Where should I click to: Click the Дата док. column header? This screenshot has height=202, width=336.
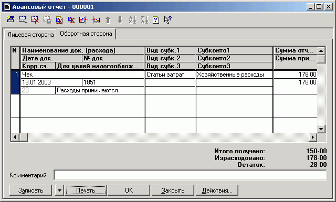[x=51, y=58]
